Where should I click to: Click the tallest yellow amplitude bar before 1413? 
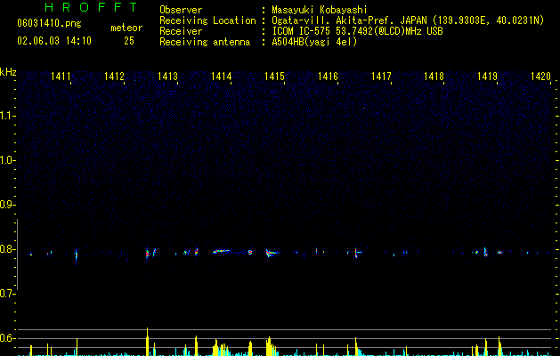(x=147, y=342)
